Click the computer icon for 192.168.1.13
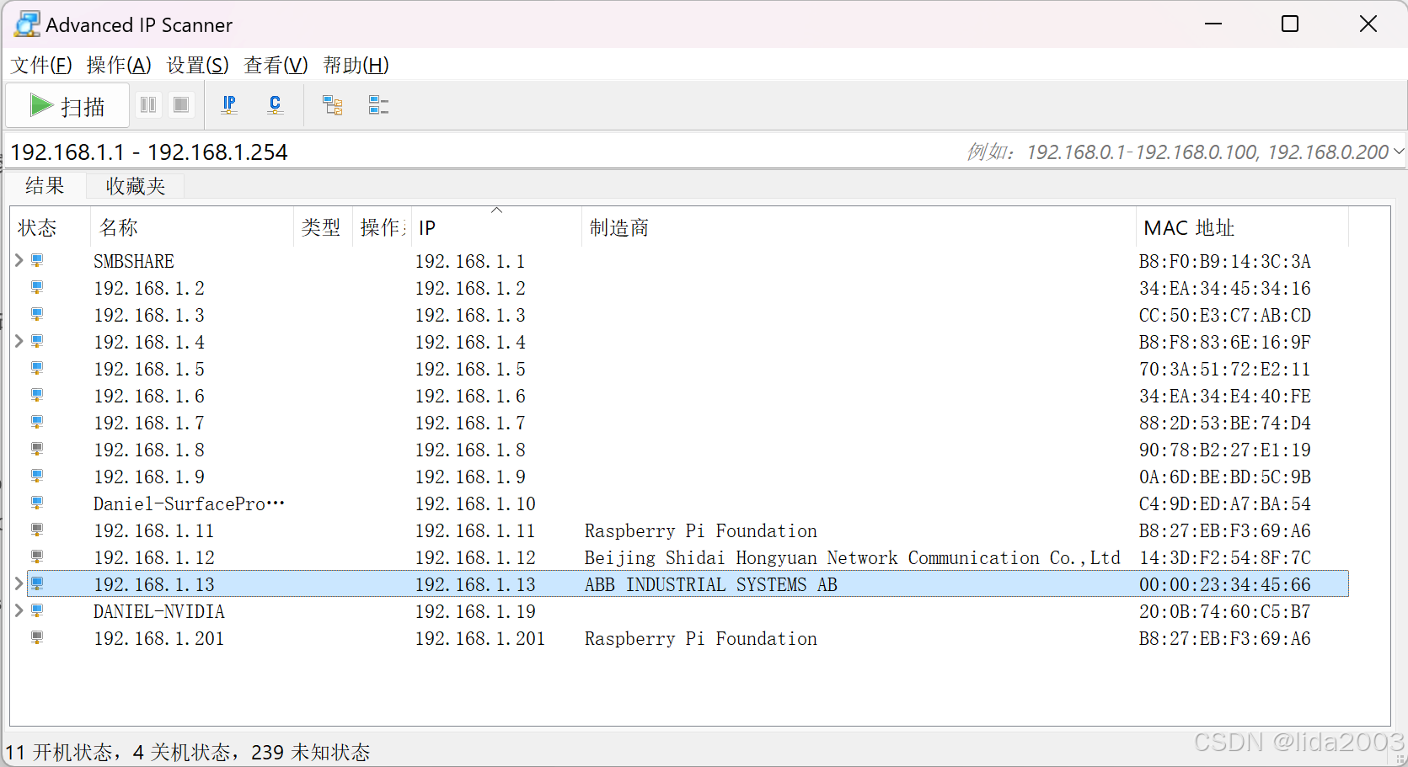 click(x=37, y=584)
